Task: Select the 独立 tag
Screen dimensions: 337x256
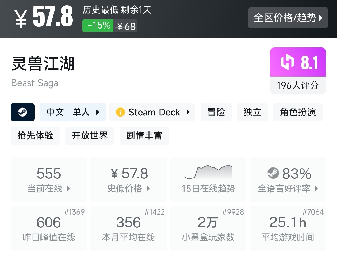Action: [252, 112]
